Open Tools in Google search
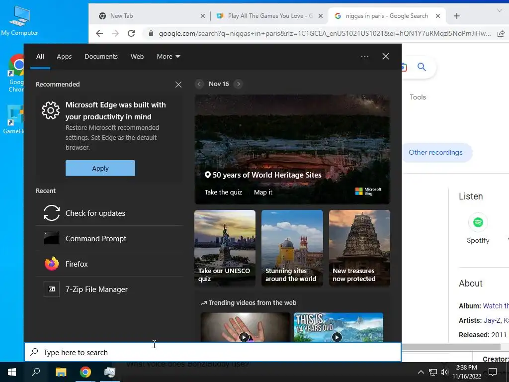 (x=418, y=97)
